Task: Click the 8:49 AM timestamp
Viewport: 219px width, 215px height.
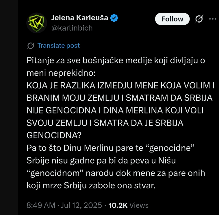Action: click(41, 205)
